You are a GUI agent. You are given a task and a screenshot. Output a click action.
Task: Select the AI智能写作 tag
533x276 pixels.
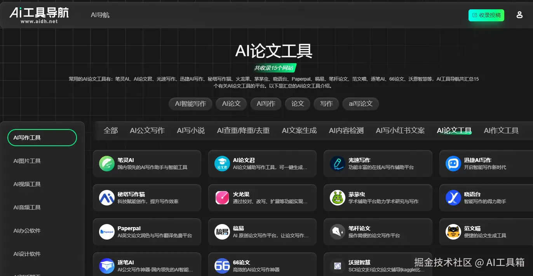tap(190, 104)
